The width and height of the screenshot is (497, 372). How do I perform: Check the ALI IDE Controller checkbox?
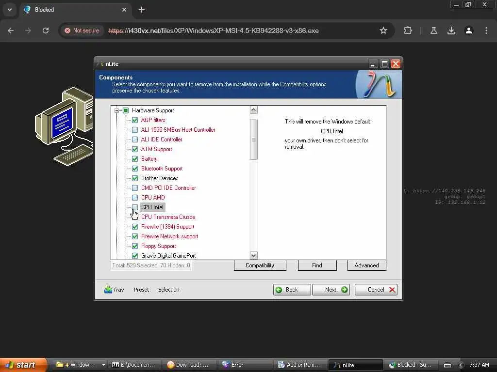click(135, 139)
